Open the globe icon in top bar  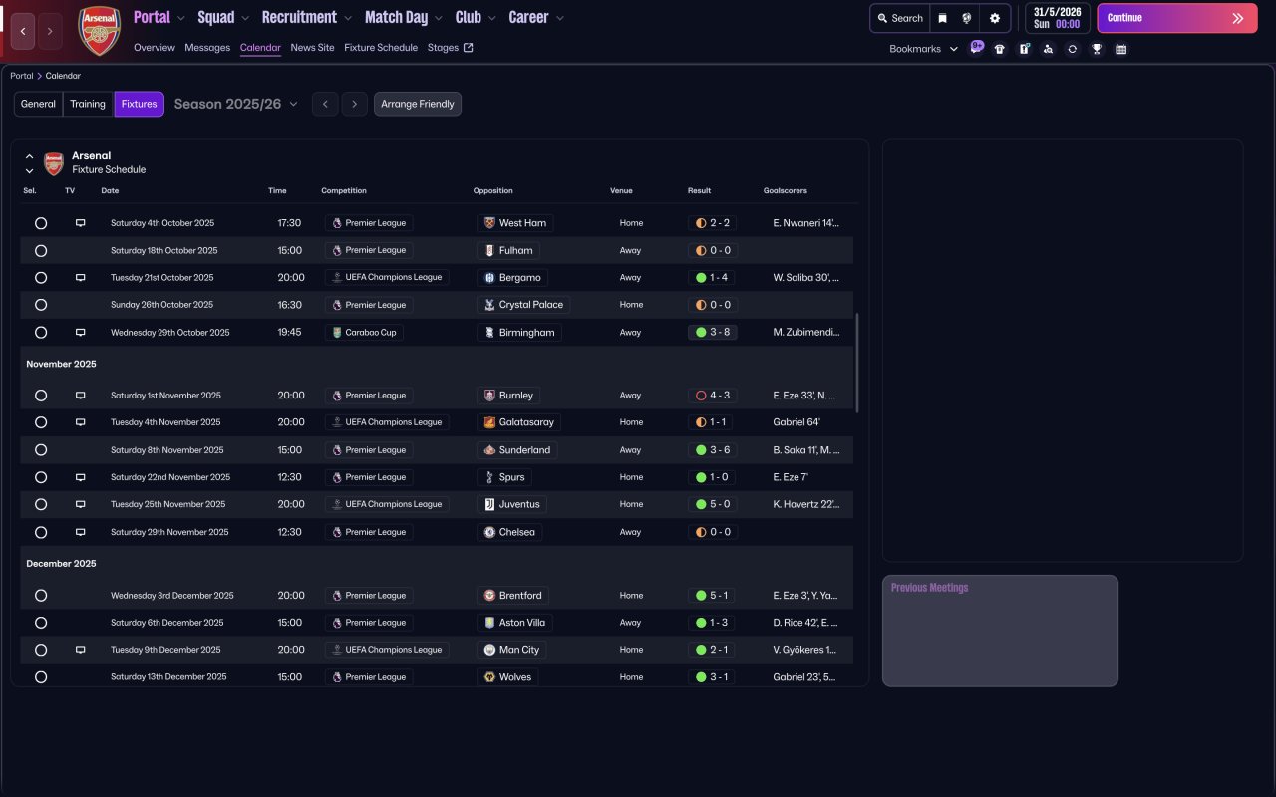pyautogui.click(x=966, y=18)
